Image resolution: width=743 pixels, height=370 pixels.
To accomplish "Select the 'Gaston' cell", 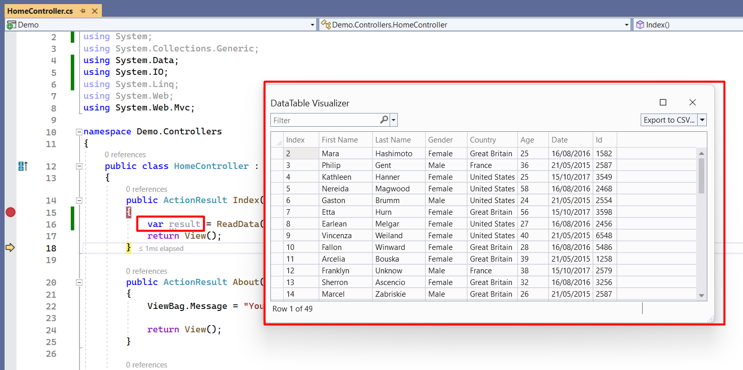I will 346,201.
